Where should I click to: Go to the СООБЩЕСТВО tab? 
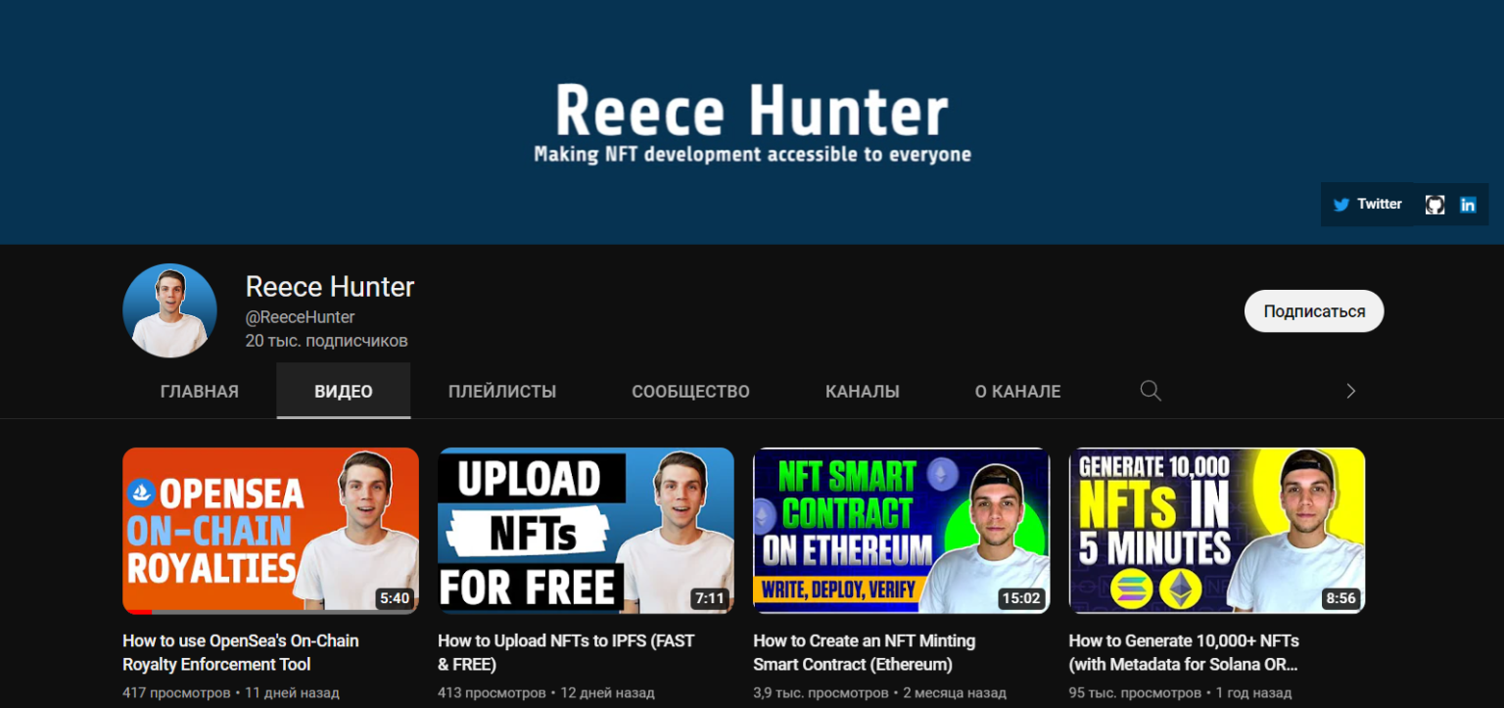coord(690,392)
